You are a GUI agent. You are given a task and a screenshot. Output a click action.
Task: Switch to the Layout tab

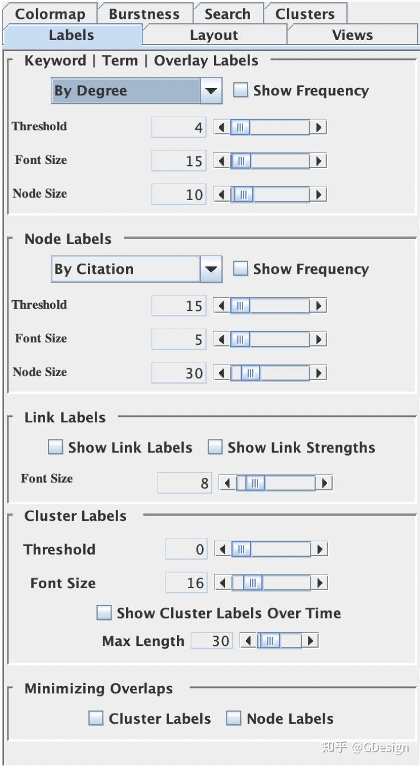tap(213, 35)
